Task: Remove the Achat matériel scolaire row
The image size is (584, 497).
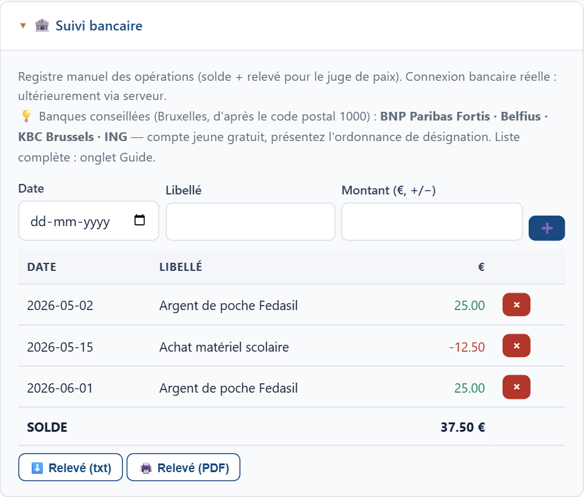Action: click(516, 345)
